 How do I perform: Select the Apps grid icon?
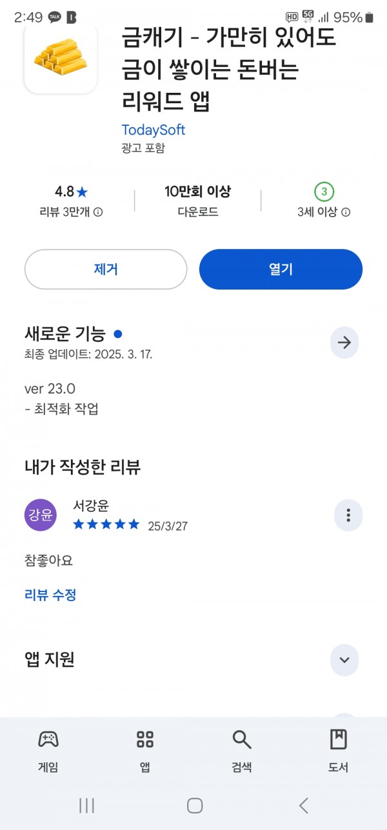(145, 739)
